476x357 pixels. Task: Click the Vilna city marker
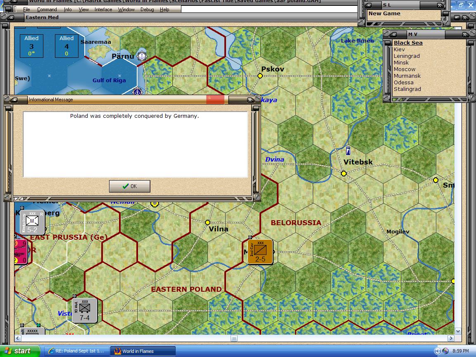[x=208, y=223]
